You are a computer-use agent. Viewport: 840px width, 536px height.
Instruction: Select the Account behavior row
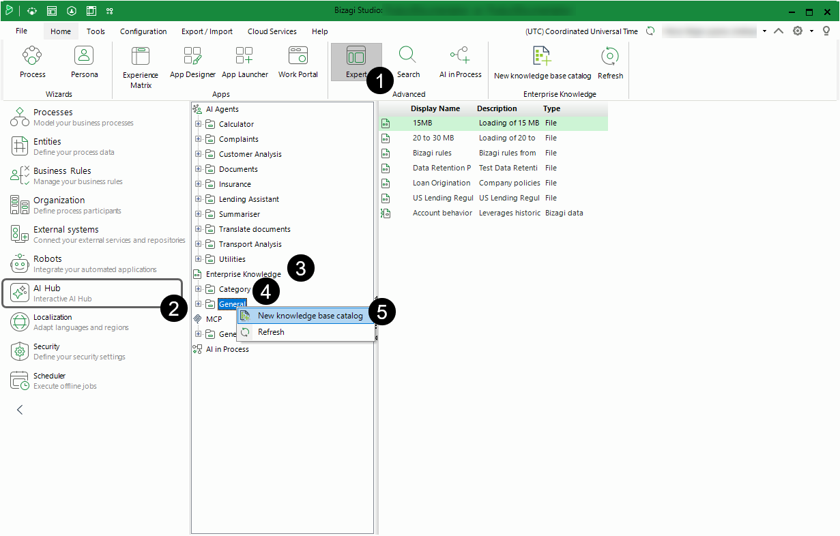tap(493, 213)
